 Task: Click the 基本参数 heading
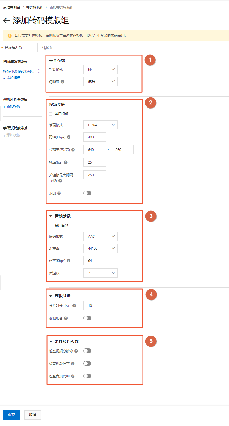(57, 61)
